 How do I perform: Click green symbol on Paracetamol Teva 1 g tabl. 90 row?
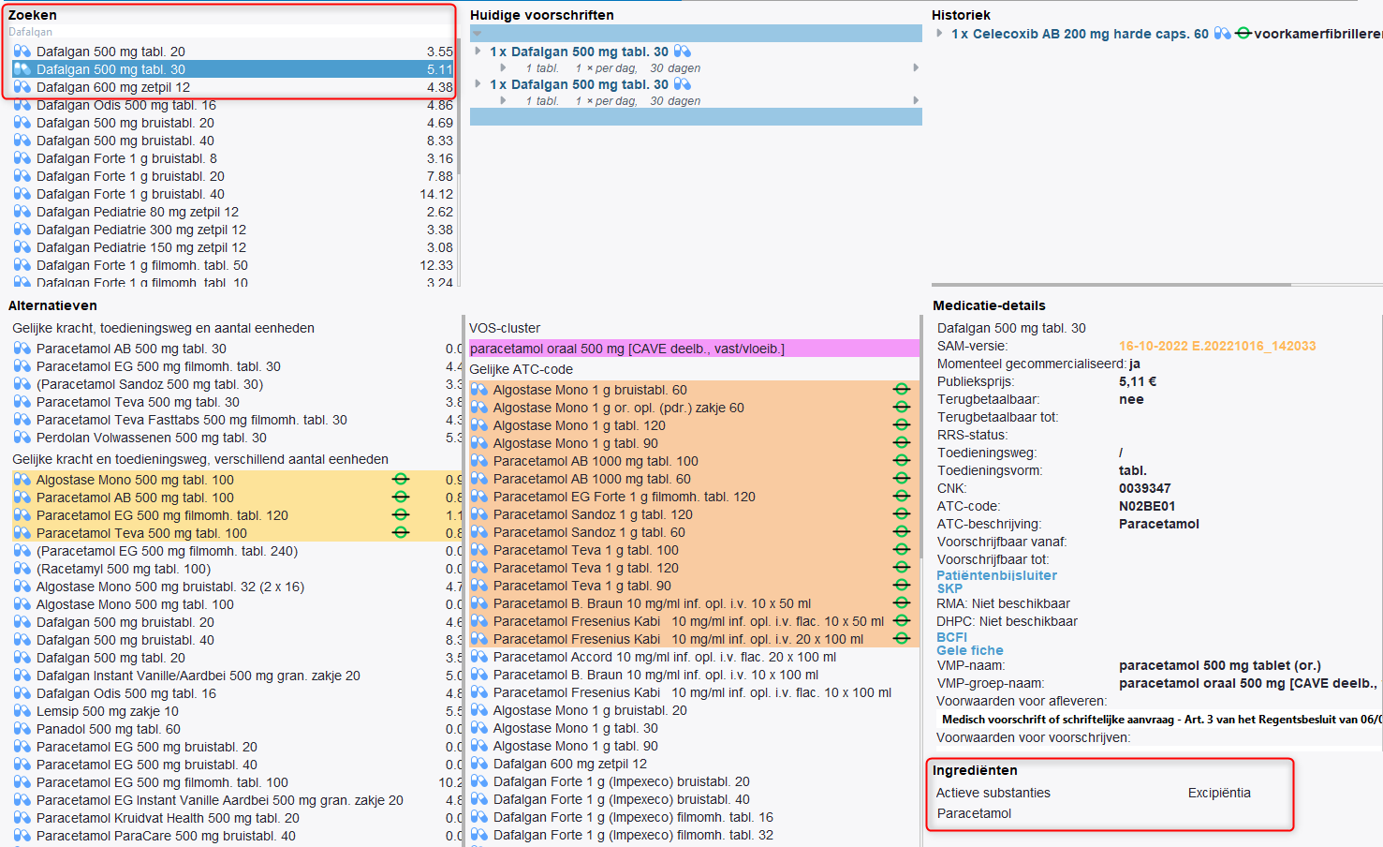click(902, 586)
